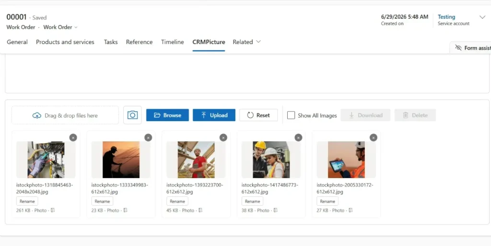491x246 pixels.
Task: Click file name istockphoto-2005330172-612x612.jpg
Action: (x=345, y=188)
